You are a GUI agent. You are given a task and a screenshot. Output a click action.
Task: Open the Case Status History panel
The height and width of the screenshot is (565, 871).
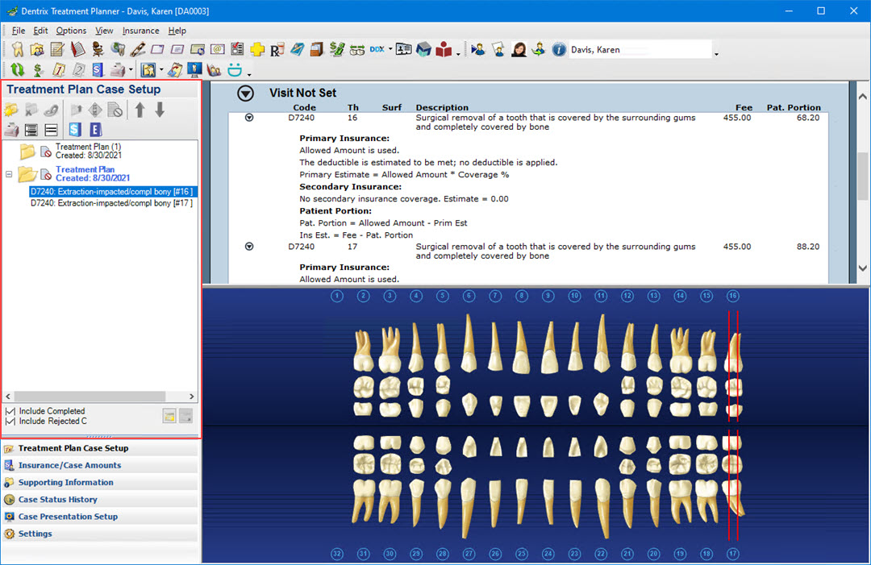coord(57,500)
